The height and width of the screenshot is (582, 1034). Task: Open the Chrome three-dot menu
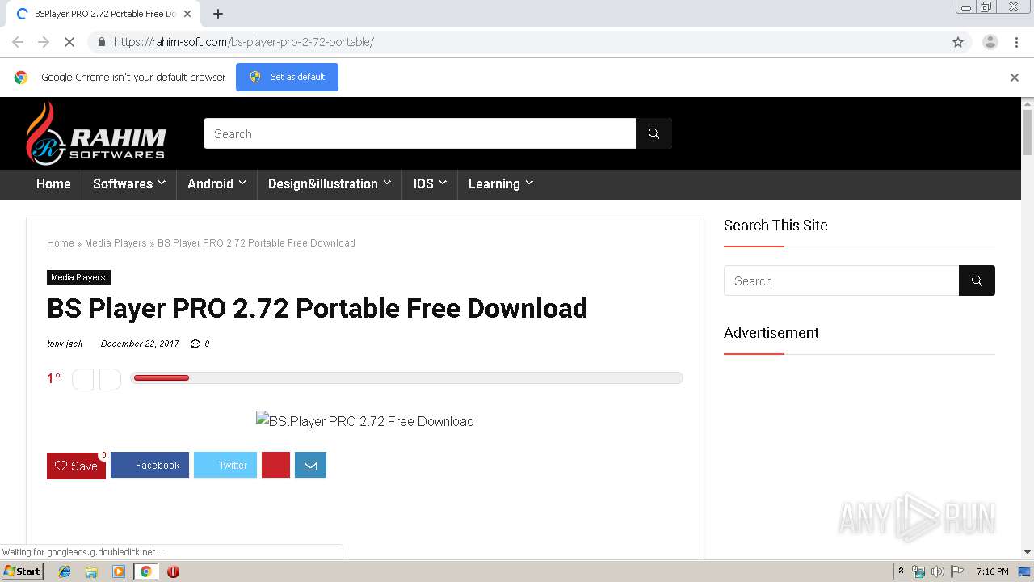pos(1016,42)
